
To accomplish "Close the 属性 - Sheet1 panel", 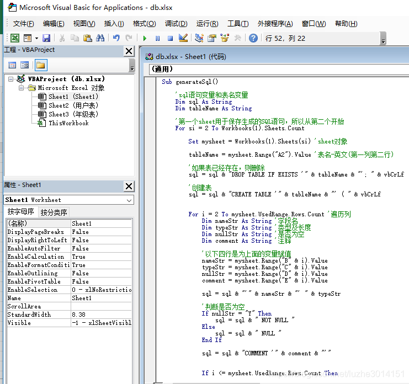I will click(129, 186).
